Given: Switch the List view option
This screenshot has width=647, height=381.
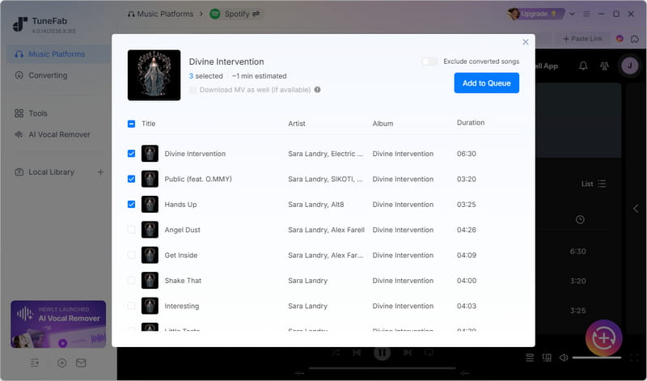Looking at the screenshot, I should click(x=594, y=184).
